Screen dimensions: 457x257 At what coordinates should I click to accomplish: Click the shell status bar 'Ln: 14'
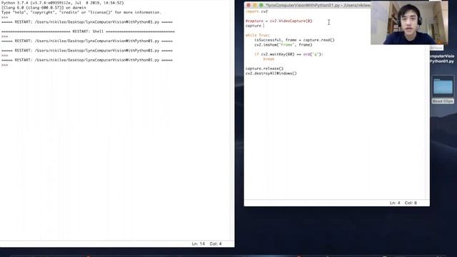pyautogui.click(x=199, y=243)
